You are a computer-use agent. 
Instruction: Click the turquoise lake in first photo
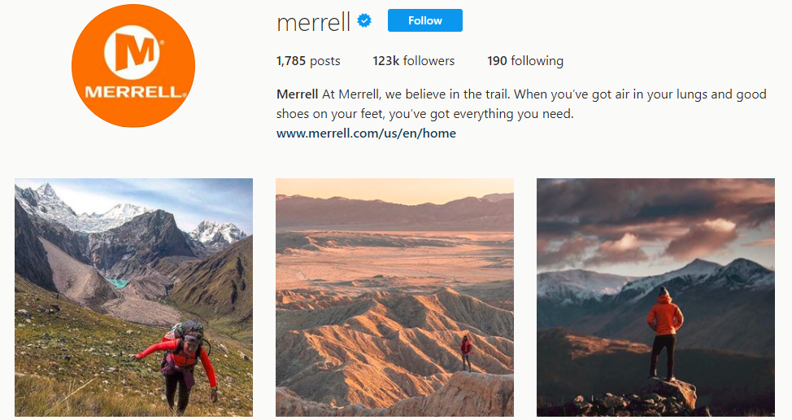(x=118, y=283)
